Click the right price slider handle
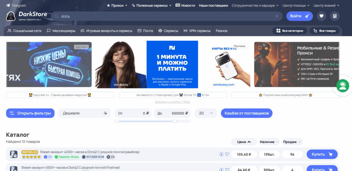Viewport: 352px width, 171px height. 175,121
